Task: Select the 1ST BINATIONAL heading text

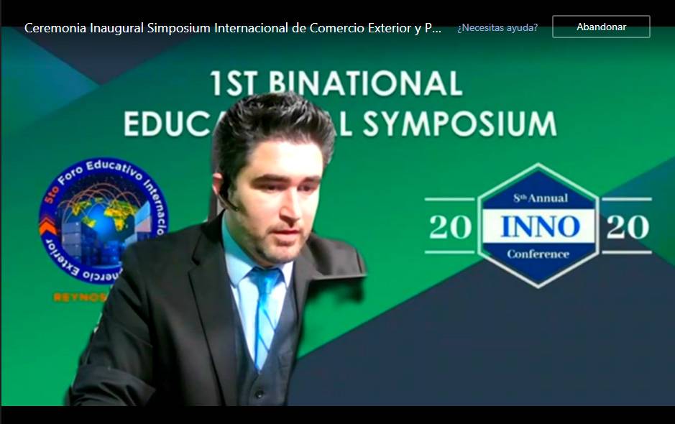Action: (336, 84)
